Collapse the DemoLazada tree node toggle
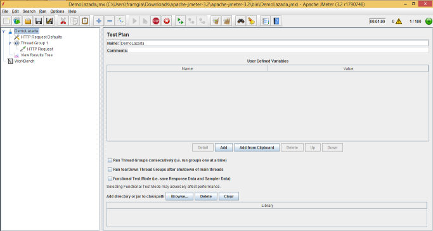This screenshot has width=433, height=231. [x=4, y=31]
